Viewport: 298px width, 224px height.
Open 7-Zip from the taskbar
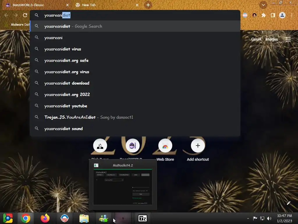point(143,218)
